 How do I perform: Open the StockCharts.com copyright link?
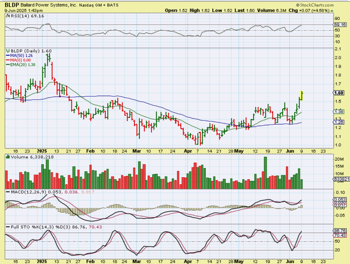click(315, 5)
